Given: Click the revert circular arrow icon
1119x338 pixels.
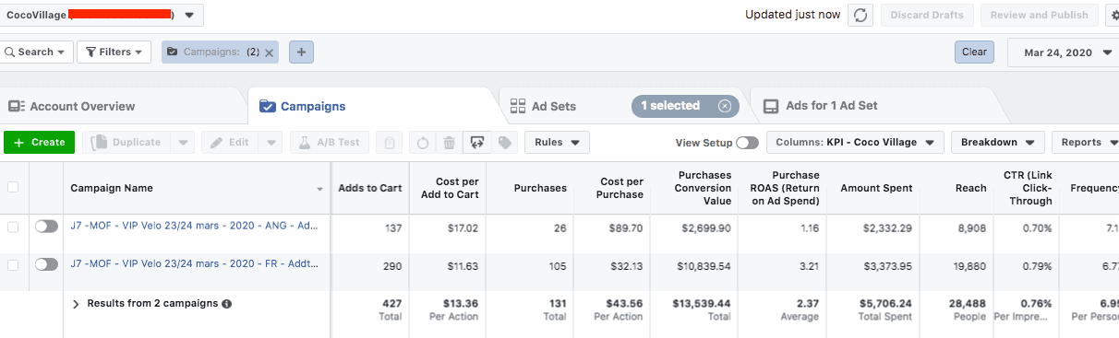Looking at the screenshot, I should (423, 143).
